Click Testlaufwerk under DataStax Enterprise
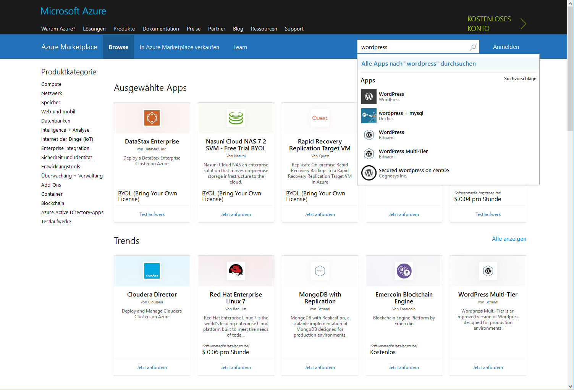Screen dimensions: 574x390 (x=152, y=214)
